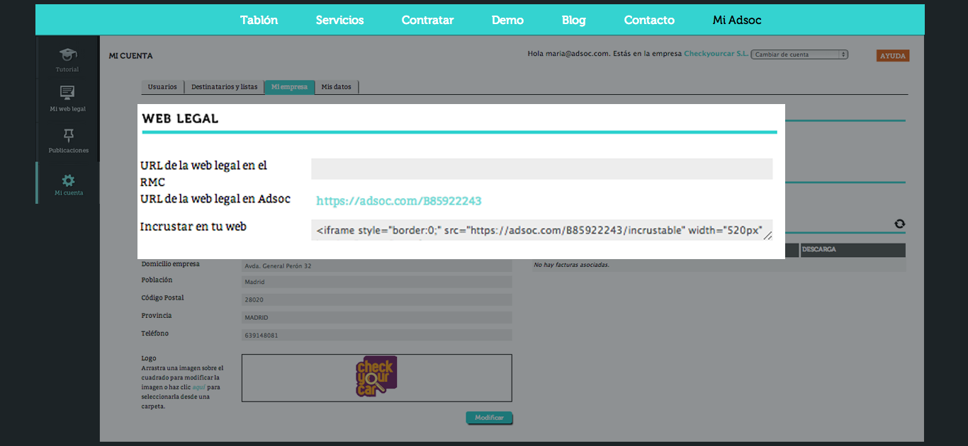
Task: Expand the Cambiar de cuenta dropdown
Action: [x=799, y=55]
